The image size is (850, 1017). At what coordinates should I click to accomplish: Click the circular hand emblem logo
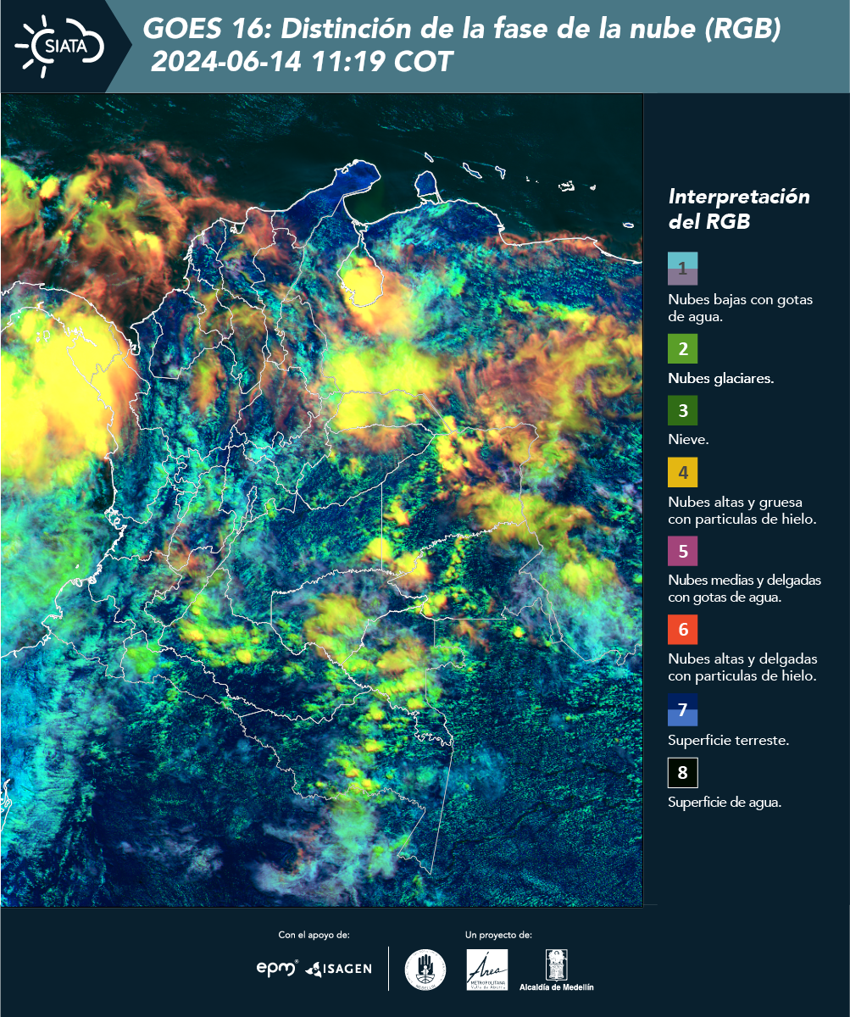pos(425,969)
